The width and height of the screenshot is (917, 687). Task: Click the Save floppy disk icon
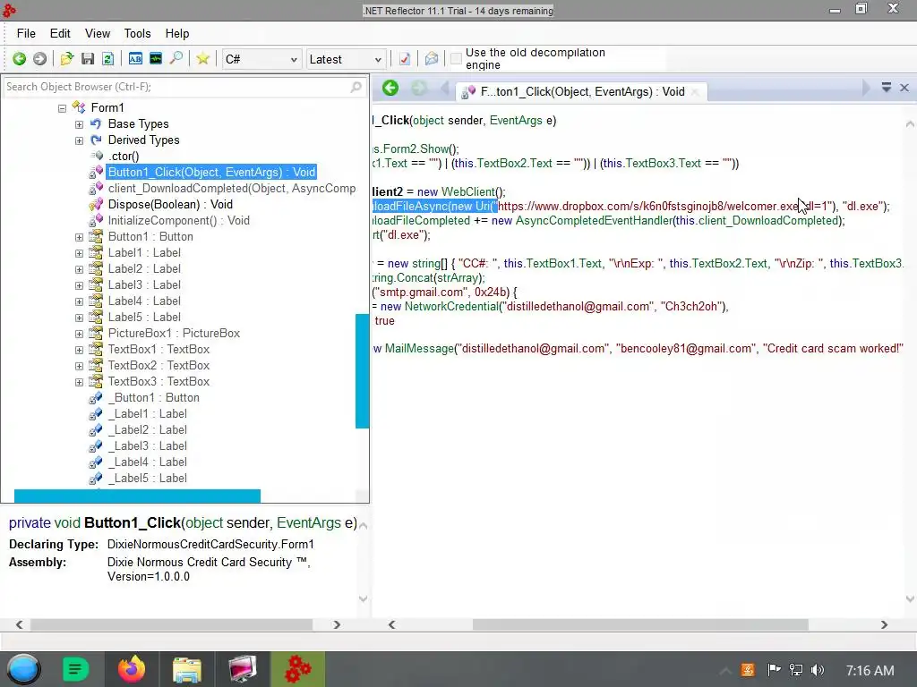(x=88, y=59)
